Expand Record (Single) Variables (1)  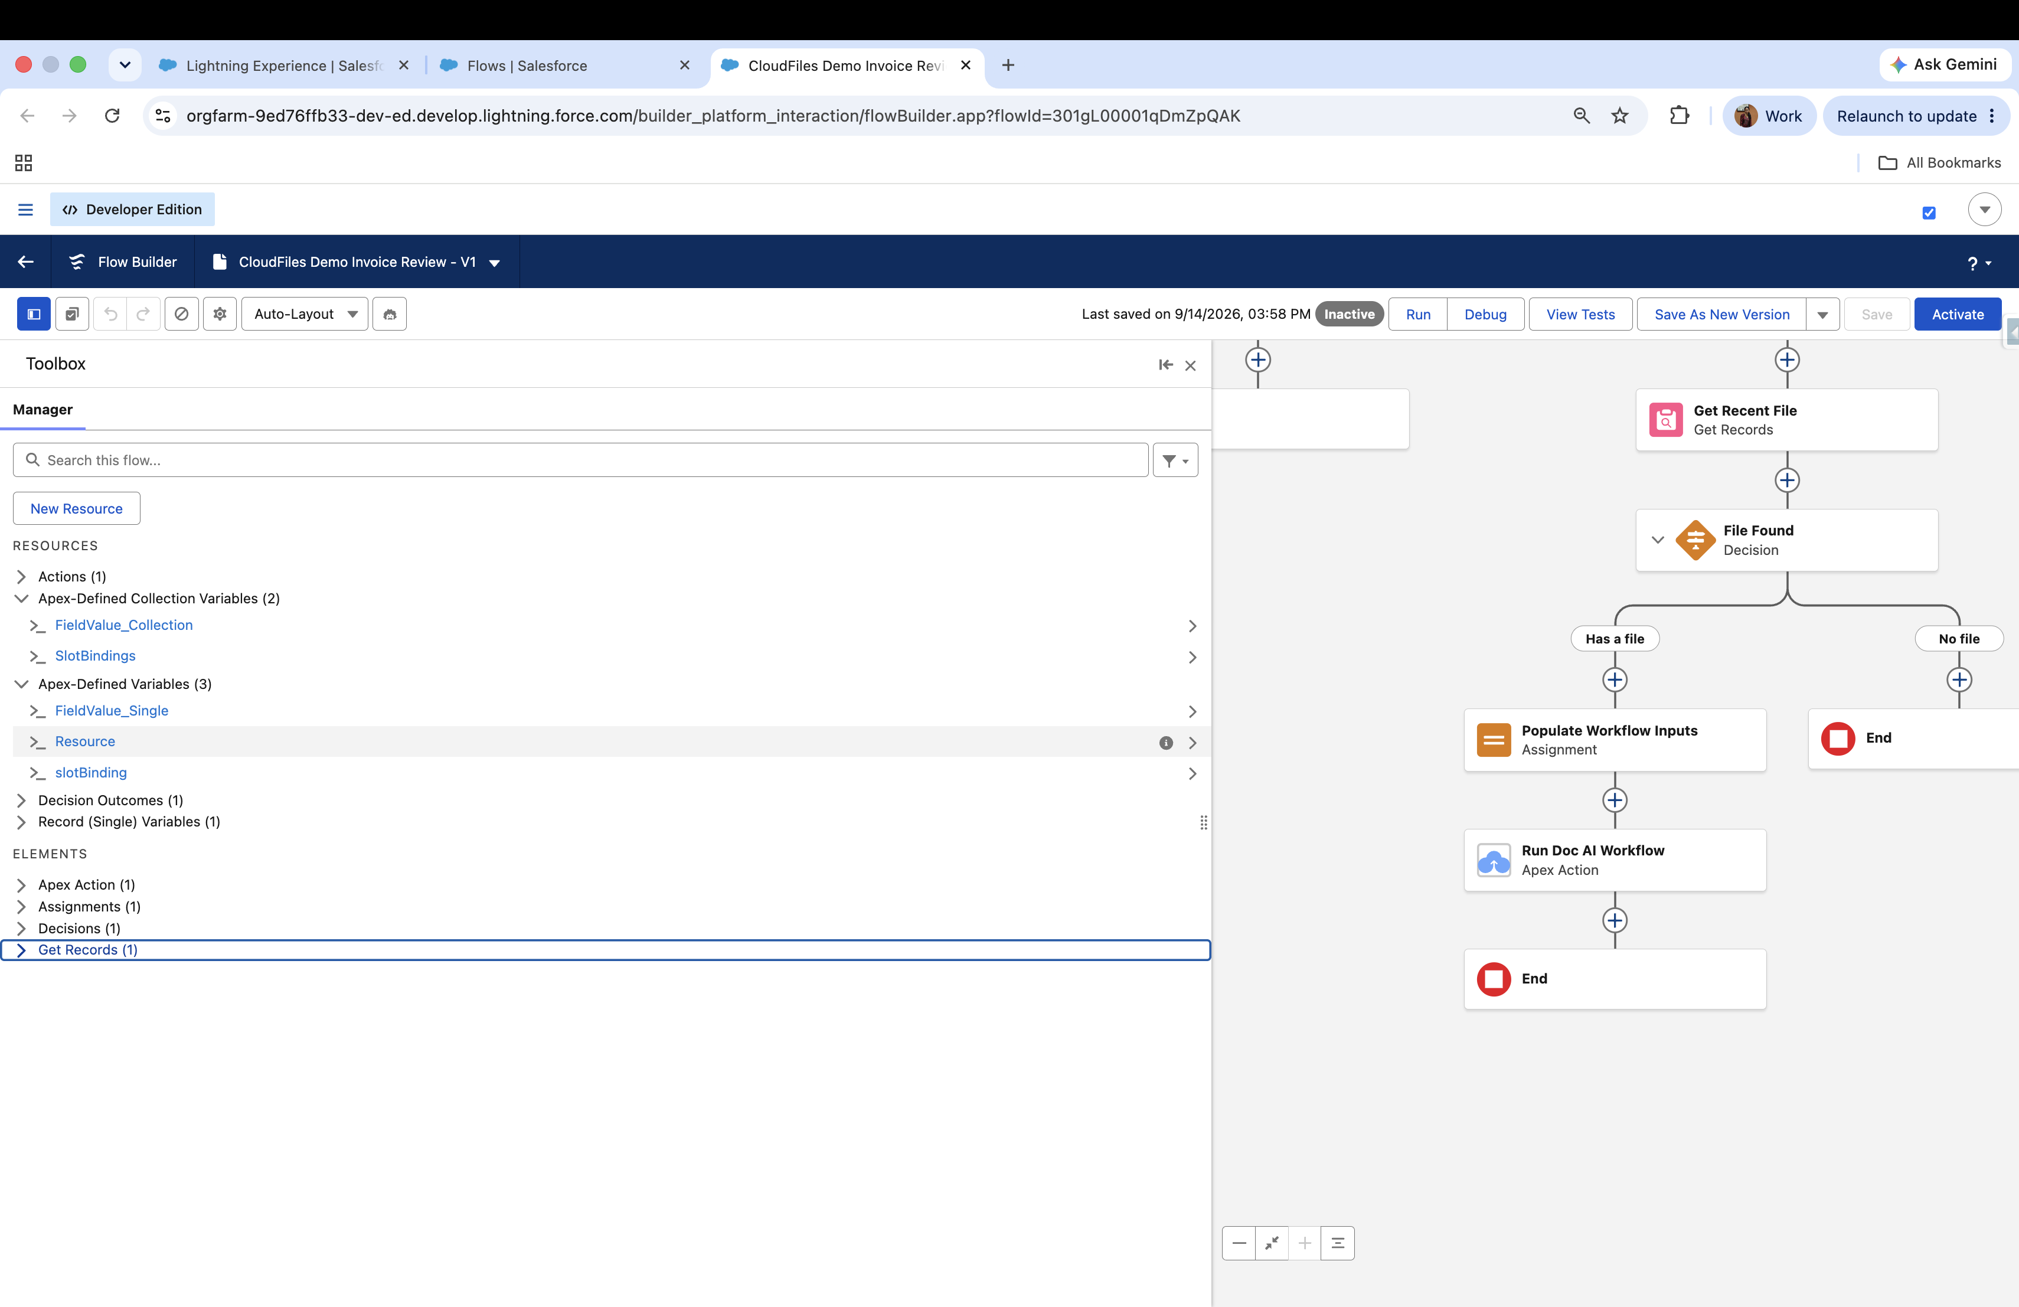(x=21, y=822)
